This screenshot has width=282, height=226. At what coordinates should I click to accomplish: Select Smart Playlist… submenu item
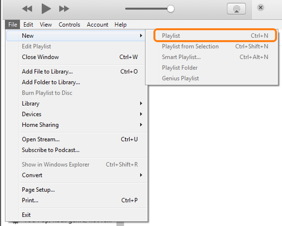pyautogui.click(x=212, y=57)
